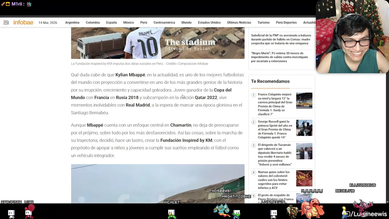
Task: Click the XD500451 avatar label
Action: click(x=222, y=191)
